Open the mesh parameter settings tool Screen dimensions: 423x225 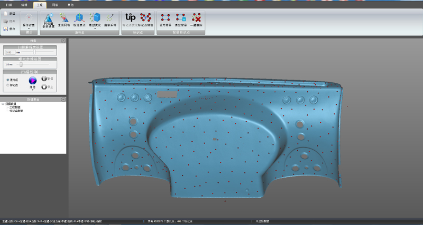tap(48, 19)
